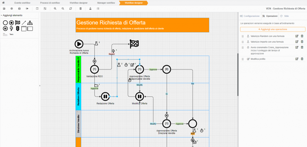Click the refresh icon in the toolbar
The width and height of the screenshot is (307, 147).
[x=70, y=9]
